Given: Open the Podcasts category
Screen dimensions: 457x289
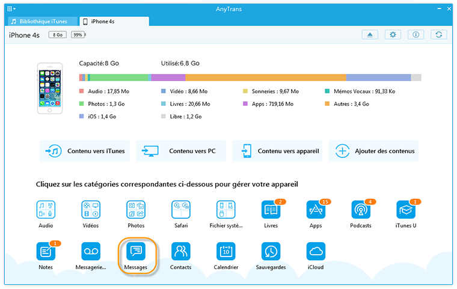Looking at the screenshot, I should (361, 210).
